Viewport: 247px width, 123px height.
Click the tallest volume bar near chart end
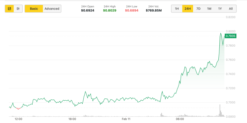(x=220, y=111)
